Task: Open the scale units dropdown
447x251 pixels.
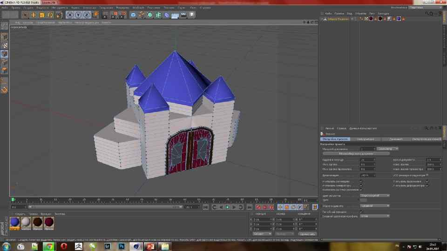Action: [387, 149]
